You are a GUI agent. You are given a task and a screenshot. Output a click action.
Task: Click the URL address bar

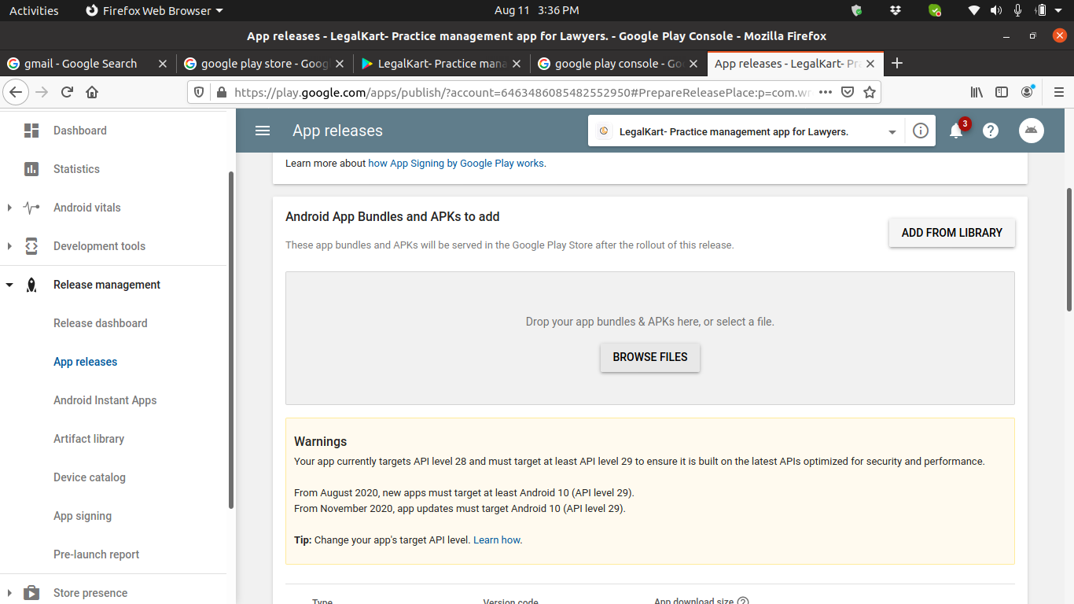pyautogui.click(x=519, y=92)
